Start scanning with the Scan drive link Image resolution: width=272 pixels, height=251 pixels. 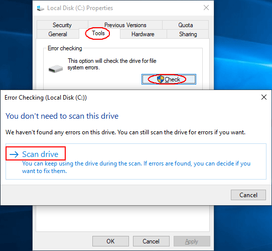pyautogui.click(x=40, y=154)
